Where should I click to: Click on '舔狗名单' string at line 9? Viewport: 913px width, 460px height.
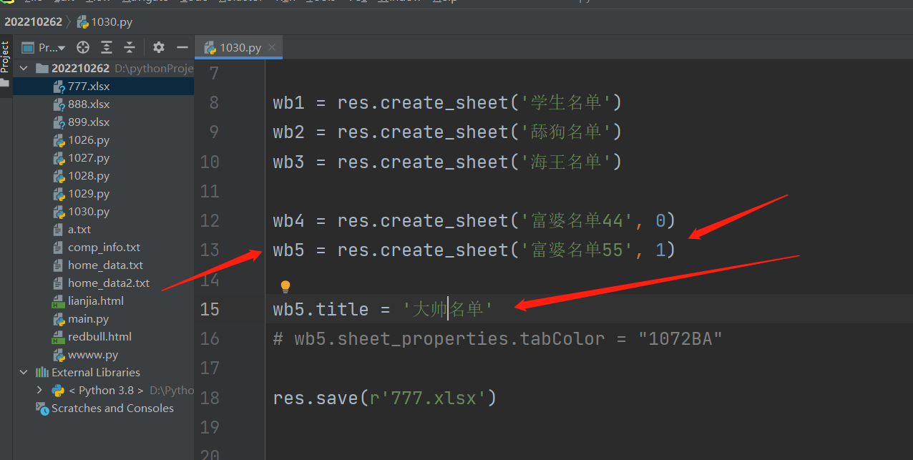click(565, 132)
